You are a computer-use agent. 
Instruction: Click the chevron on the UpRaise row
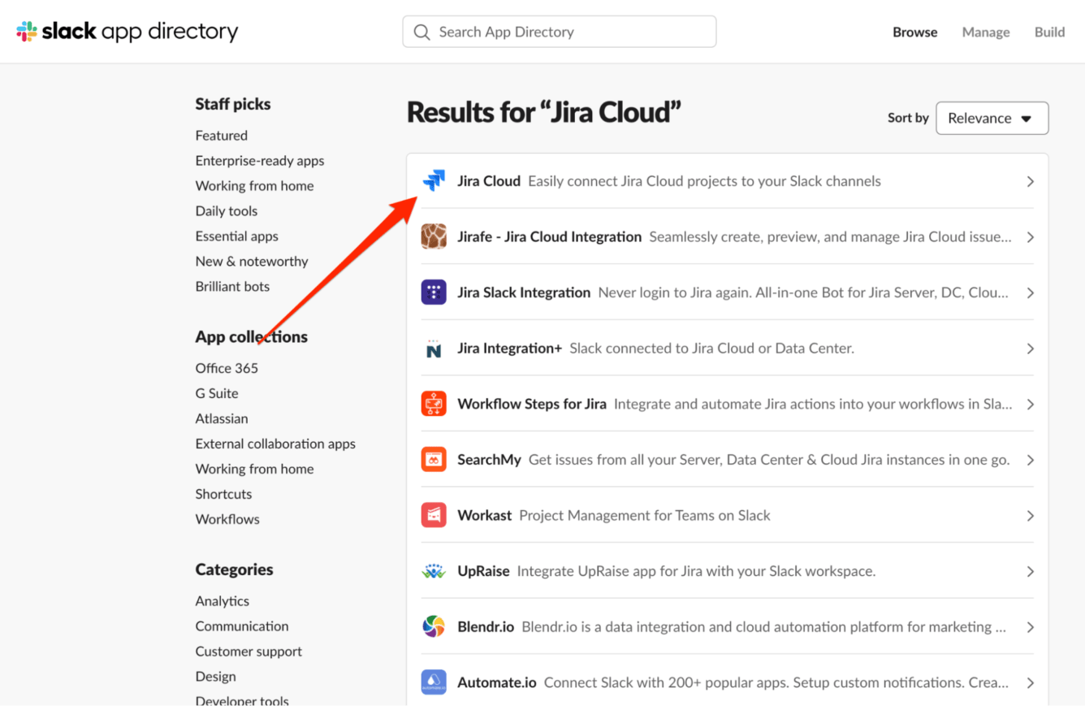1030,571
